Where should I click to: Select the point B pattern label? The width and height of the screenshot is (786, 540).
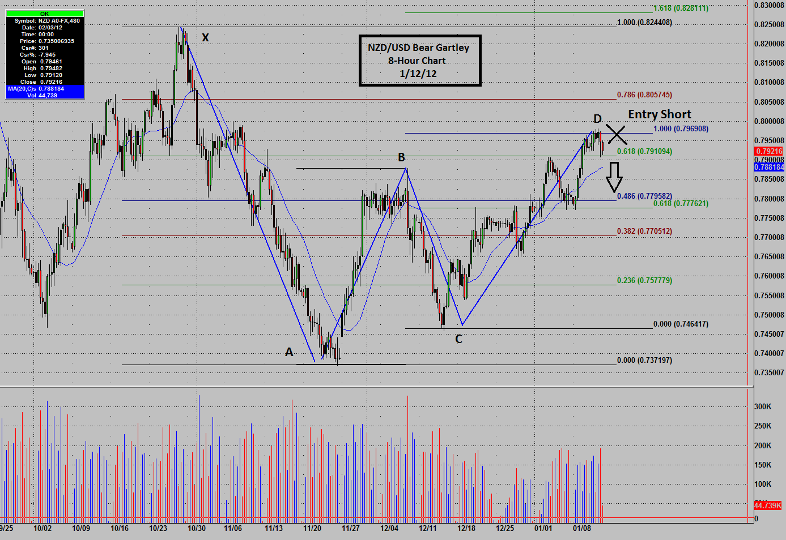pos(401,157)
